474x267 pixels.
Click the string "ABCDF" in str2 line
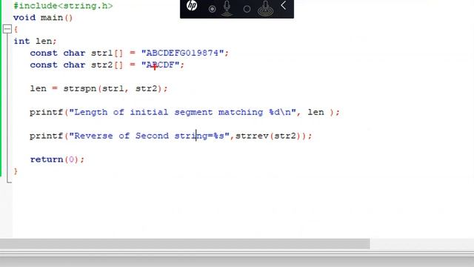(x=161, y=65)
